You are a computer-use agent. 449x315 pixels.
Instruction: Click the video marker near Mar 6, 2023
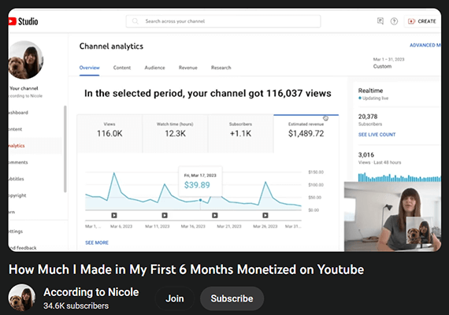[114, 215]
